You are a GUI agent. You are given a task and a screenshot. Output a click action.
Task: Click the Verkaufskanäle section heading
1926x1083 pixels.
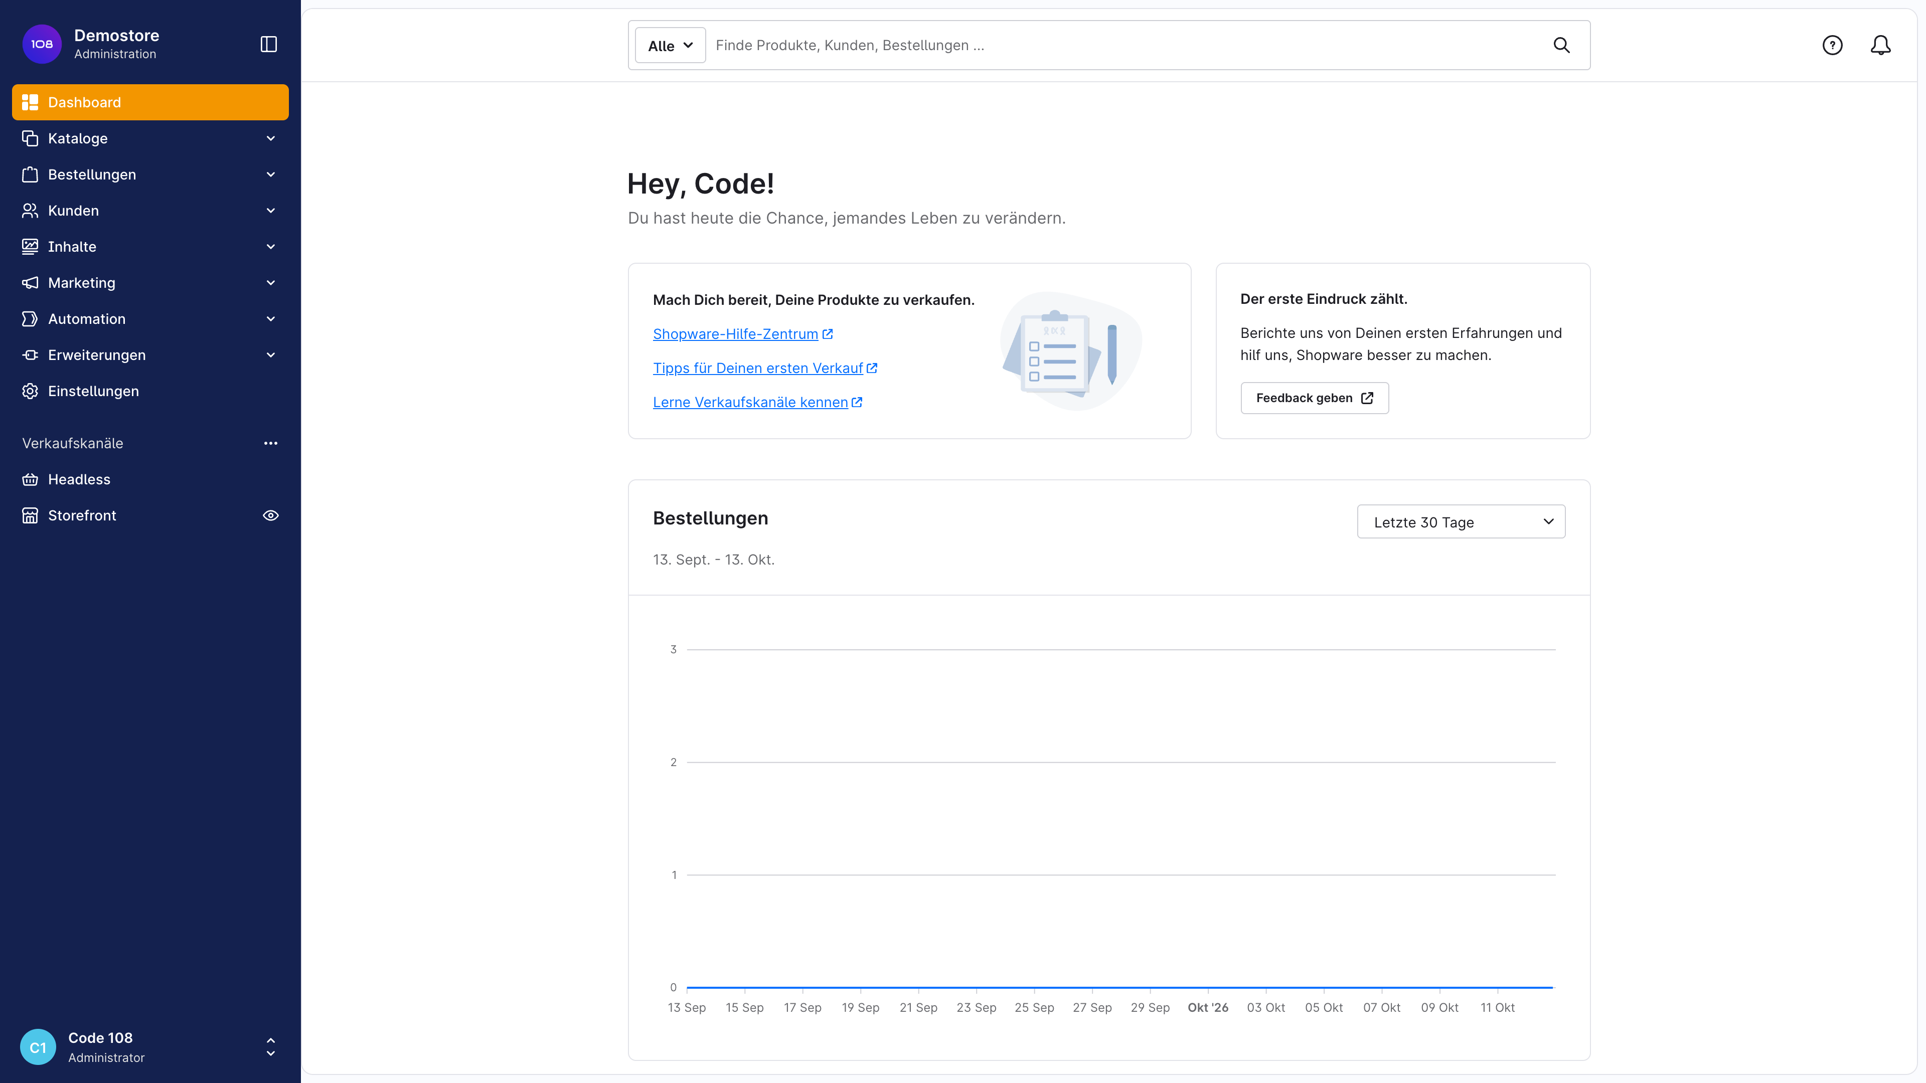click(73, 443)
